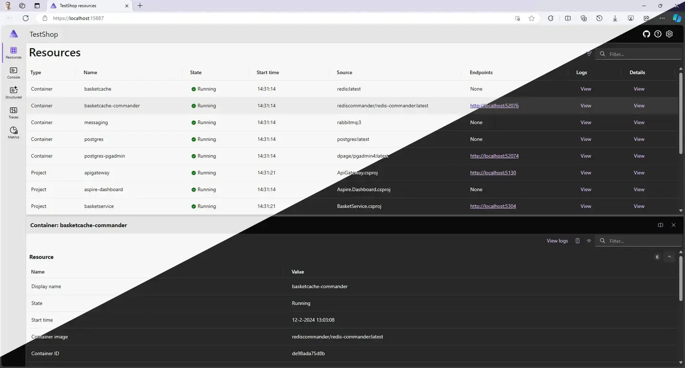Sort the table by Name column header

click(x=90, y=72)
